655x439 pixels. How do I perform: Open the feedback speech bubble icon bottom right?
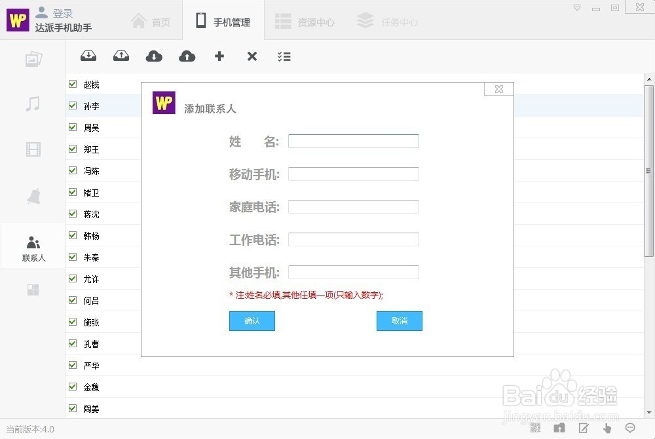(x=631, y=427)
